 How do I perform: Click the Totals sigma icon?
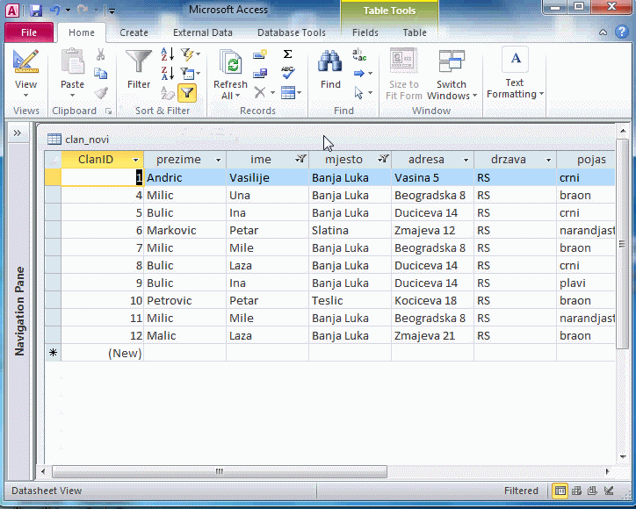pyautogui.click(x=287, y=54)
